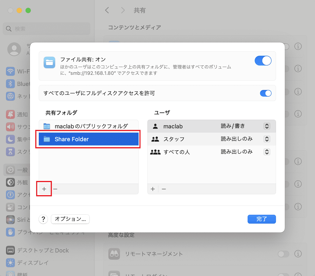Remove selected user with the minus button

coord(164,189)
